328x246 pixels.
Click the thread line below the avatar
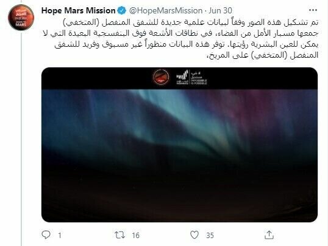[21, 138]
